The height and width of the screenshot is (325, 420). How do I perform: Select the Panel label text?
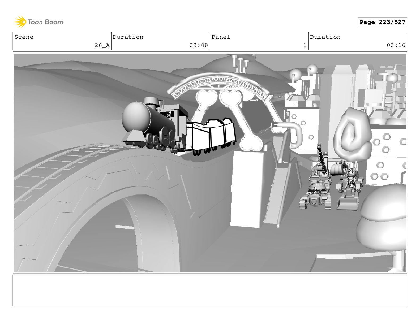pos(221,37)
